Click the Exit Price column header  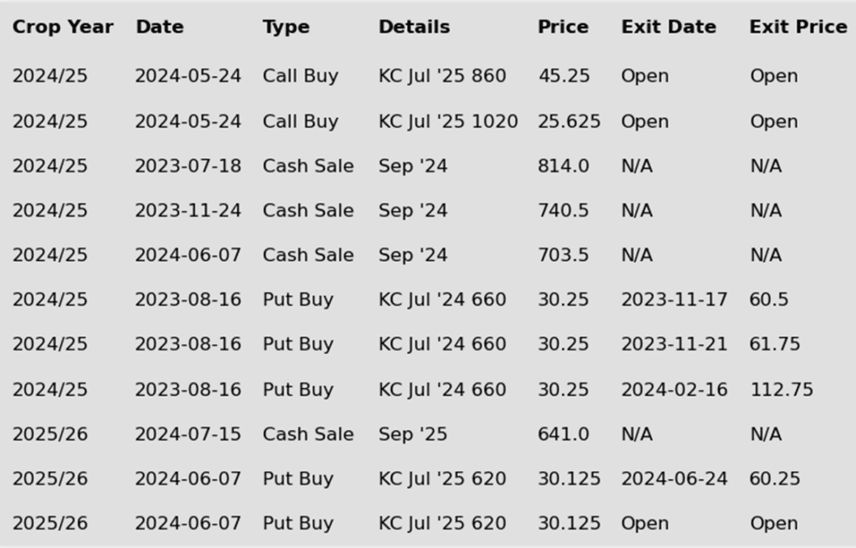coord(798,27)
